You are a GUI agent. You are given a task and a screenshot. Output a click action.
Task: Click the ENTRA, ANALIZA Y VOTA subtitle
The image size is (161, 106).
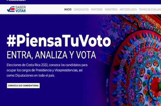51,55
